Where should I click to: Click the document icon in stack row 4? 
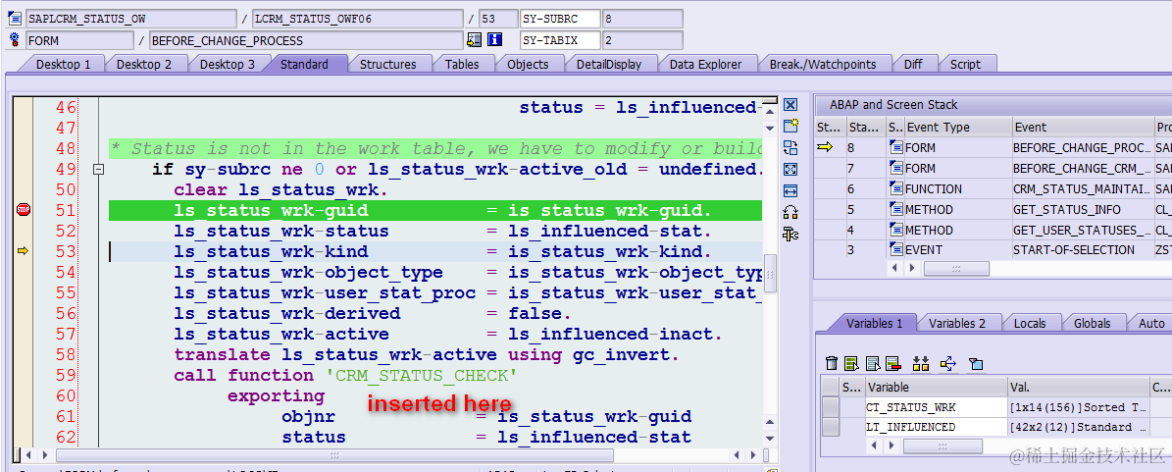pyautogui.click(x=895, y=230)
